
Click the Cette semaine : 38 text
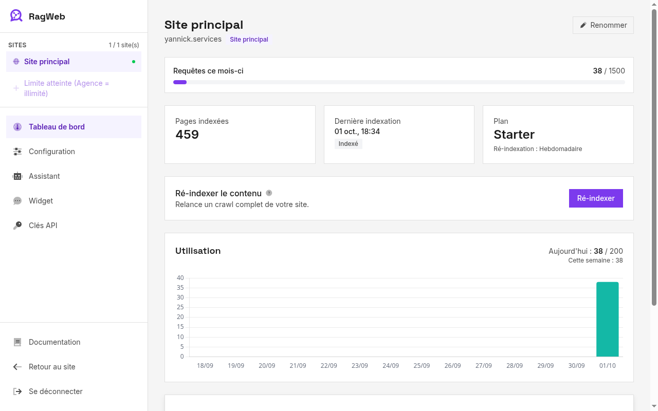coord(595,260)
